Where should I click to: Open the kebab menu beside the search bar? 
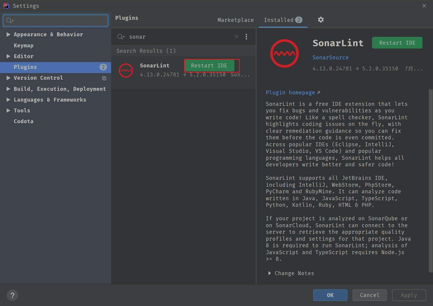coord(246,37)
